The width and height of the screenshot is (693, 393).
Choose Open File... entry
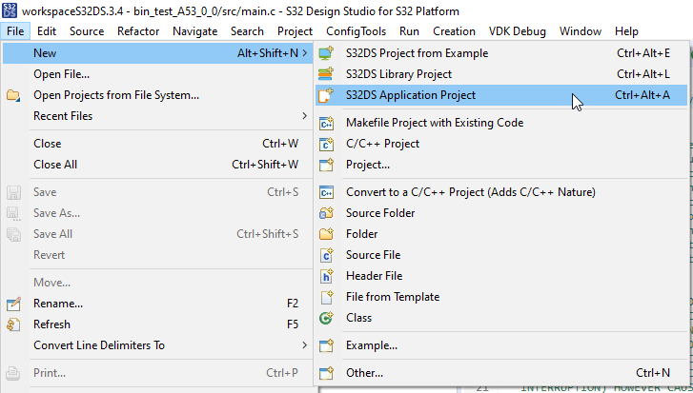[62, 74]
